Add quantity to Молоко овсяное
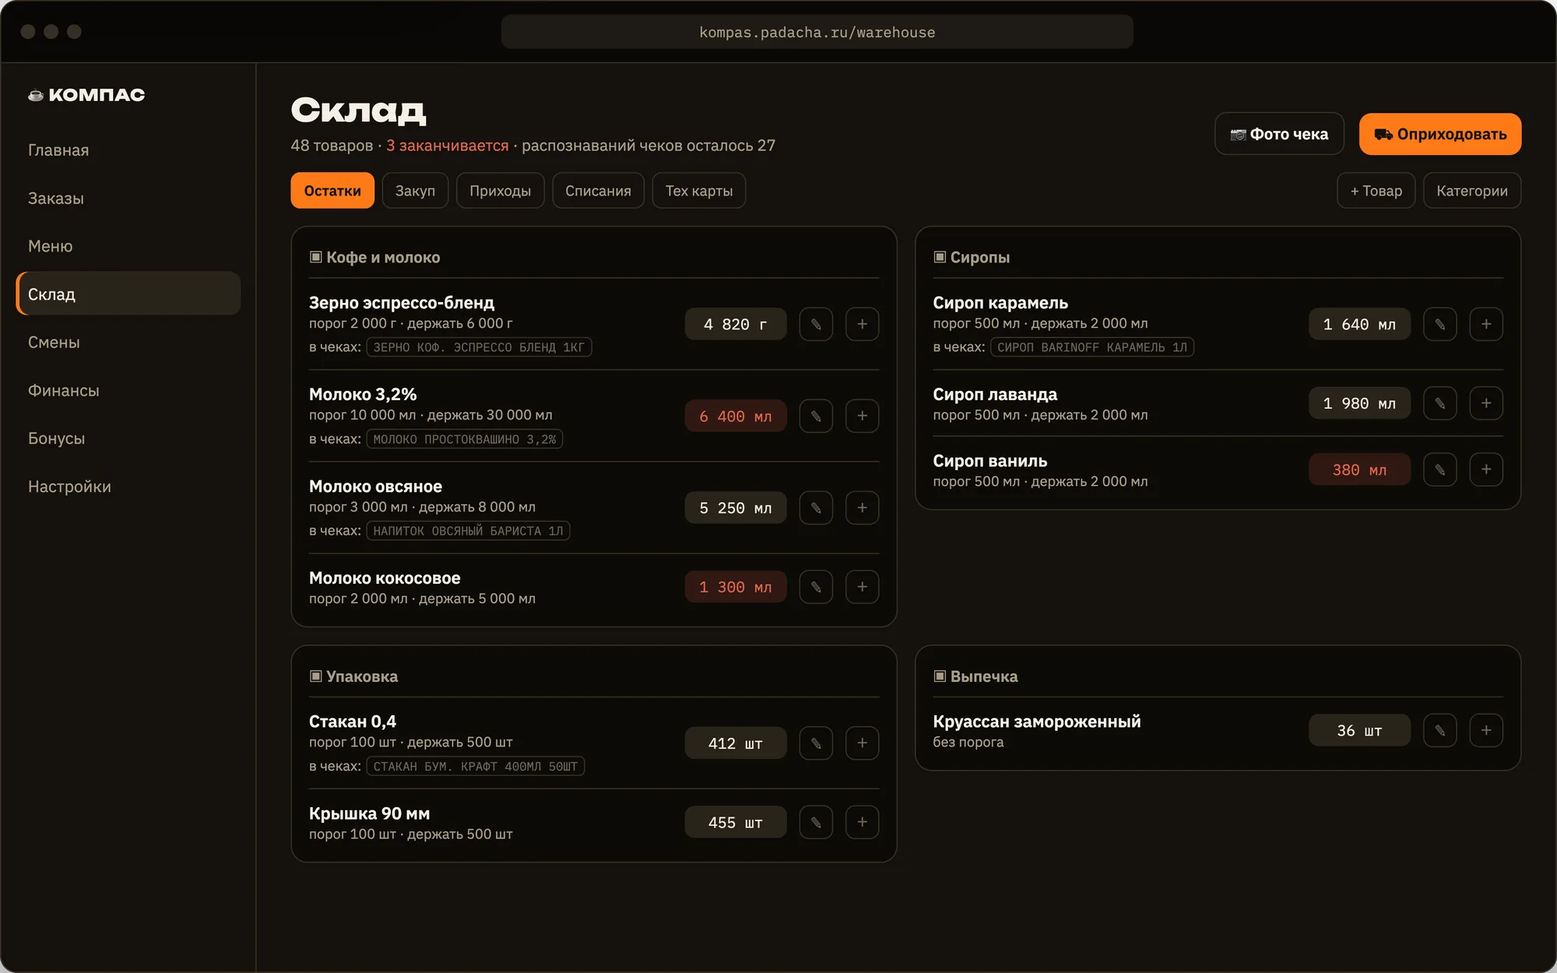Image resolution: width=1557 pixels, height=973 pixels. click(x=863, y=508)
